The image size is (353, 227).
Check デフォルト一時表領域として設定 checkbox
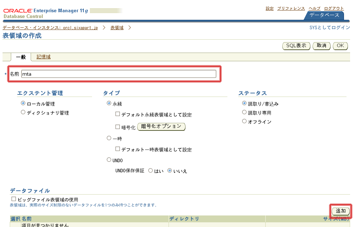point(118,149)
